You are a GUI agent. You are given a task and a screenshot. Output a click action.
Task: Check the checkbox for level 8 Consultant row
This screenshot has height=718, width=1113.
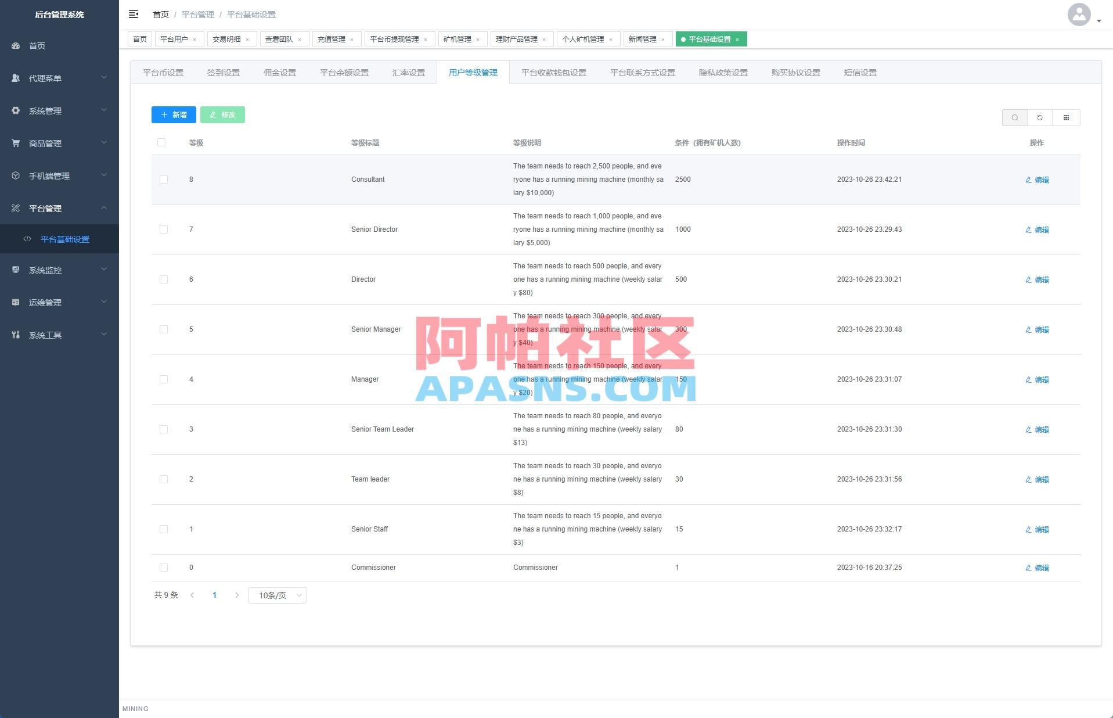click(x=163, y=179)
